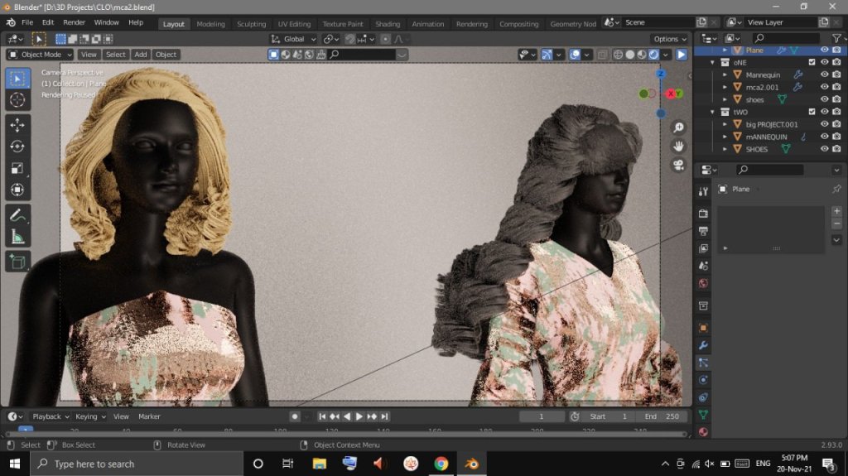Screen dimensions: 848x476
Task: Choose the Annotate pencil tool
Action: 17,214
